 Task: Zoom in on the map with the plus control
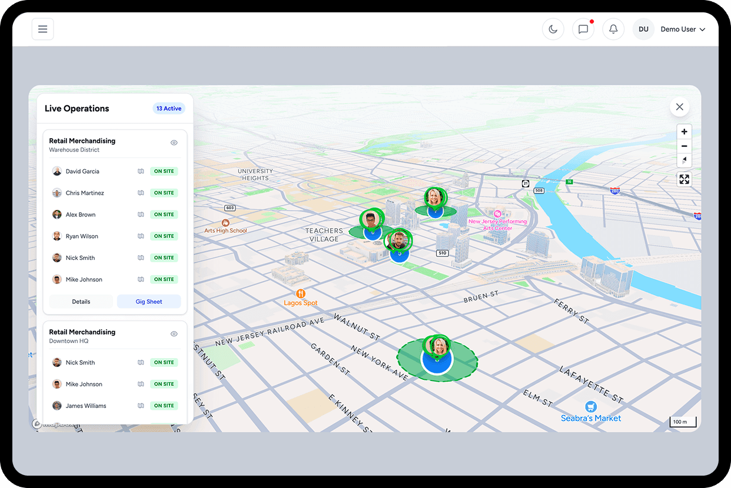(x=684, y=131)
